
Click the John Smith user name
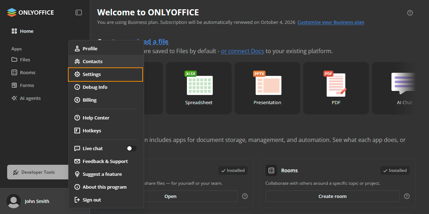pos(37,201)
